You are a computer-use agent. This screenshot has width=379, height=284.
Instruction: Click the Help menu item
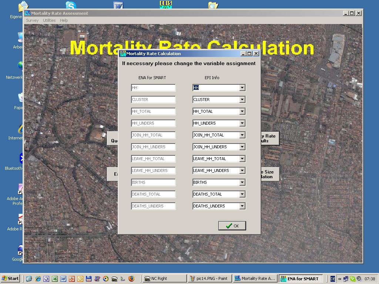click(x=64, y=20)
